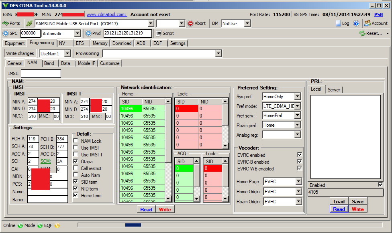Toggle the Use IMSI T checkbox
The width and height of the screenshot is (392, 233).
(76, 154)
